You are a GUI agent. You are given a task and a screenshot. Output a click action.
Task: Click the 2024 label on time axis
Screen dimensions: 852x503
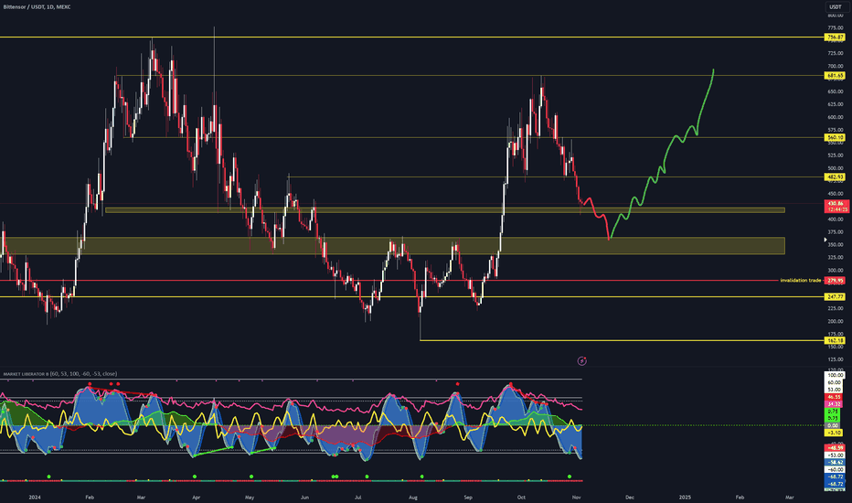click(35, 497)
